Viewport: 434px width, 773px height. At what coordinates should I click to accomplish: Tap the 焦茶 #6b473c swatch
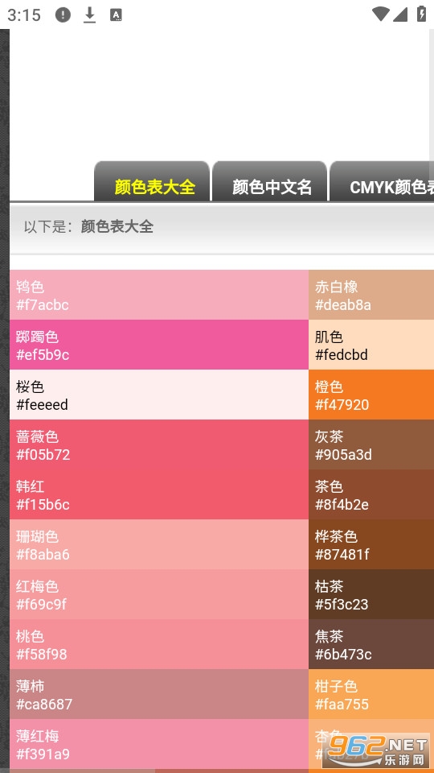point(371,644)
